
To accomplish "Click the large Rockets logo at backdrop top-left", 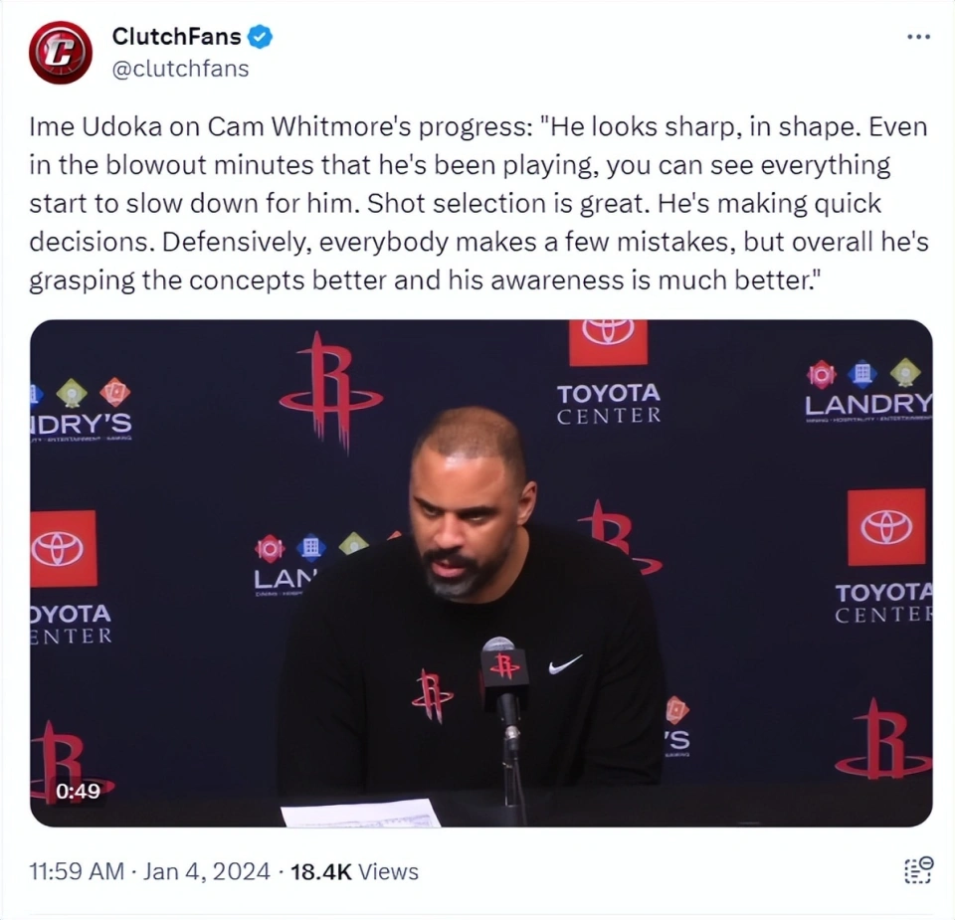I will [x=330, y=392].
